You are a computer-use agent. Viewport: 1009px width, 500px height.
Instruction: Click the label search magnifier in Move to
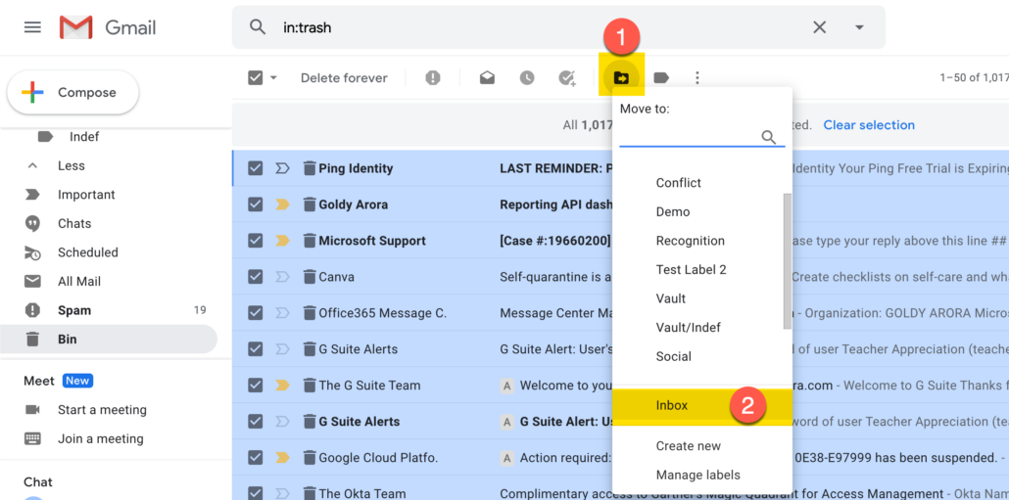(x=769, y=137)
